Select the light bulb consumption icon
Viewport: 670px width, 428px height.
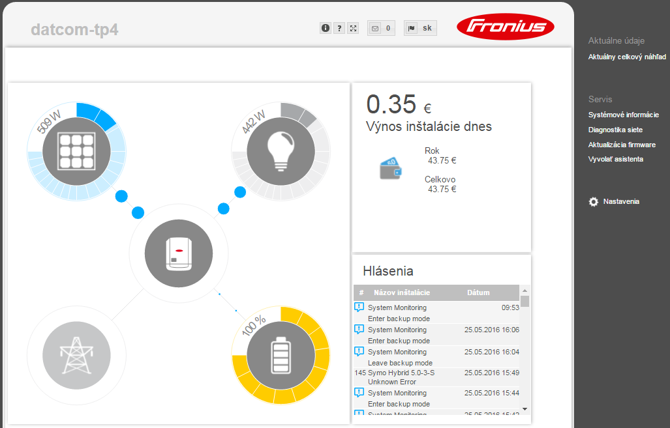click(x=281, y=152)
